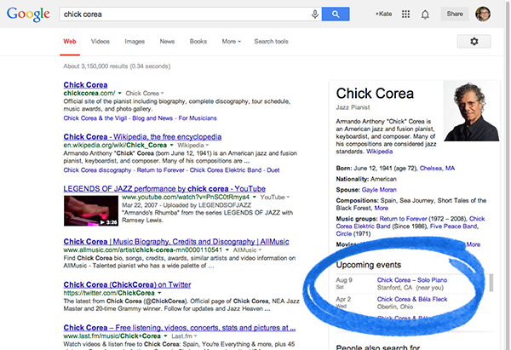Viewport: 511px width, 350px height.
Task: Play the LEGENDS OF JAZZ video thumbnail
Action: [x=91, y=211]
